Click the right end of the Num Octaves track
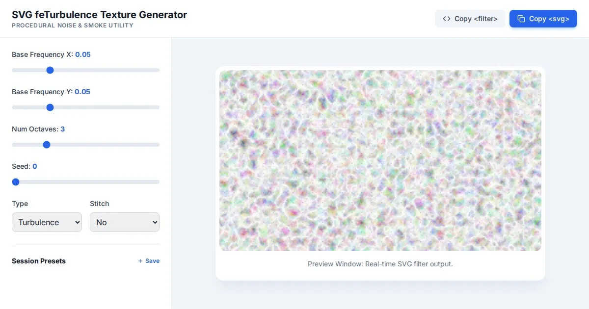Image resolution: width=589 pixels, height=309 pixels. point(157,145)
